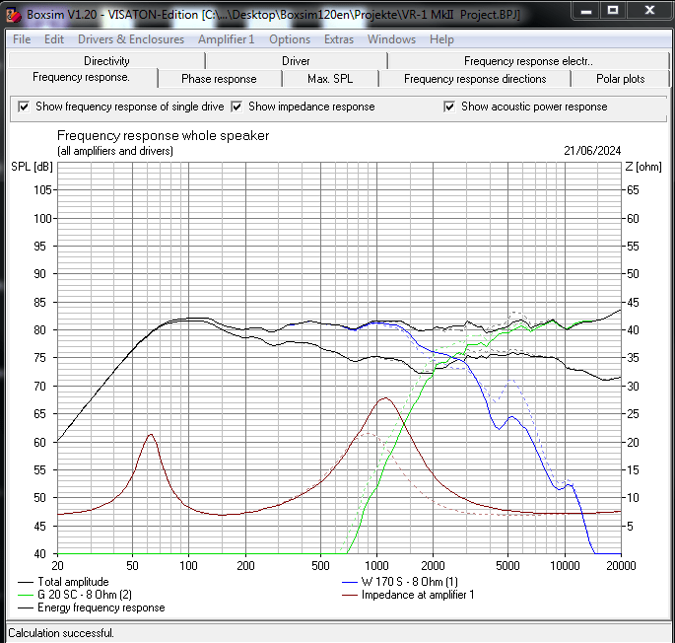Minimize the Boxsim window
The height and width of the screenshot is (643, 675).
click(x=586, y=10)
